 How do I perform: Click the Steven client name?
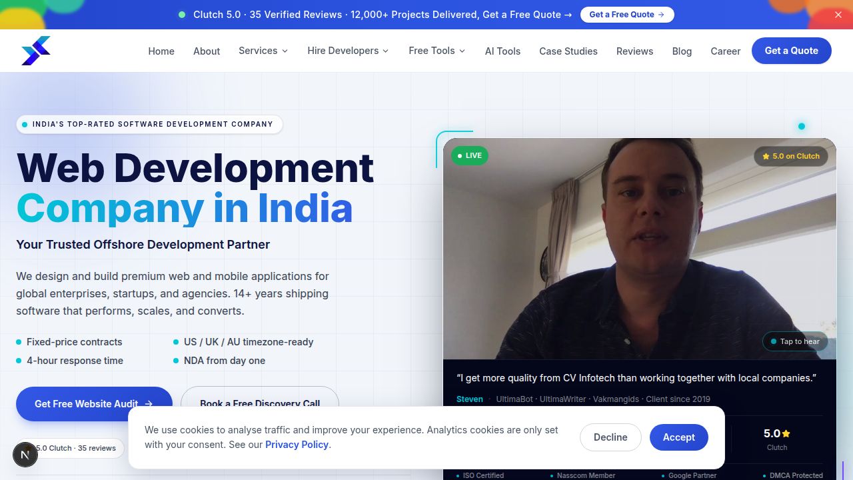coord(470,399)
